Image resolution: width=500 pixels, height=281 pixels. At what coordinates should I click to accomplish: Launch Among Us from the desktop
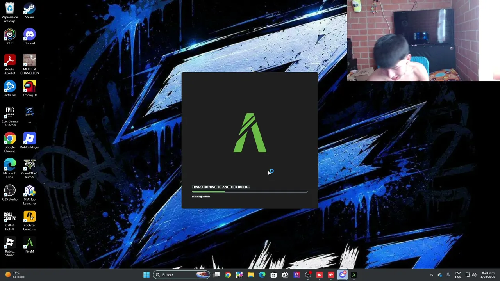[x=29, y=89]
